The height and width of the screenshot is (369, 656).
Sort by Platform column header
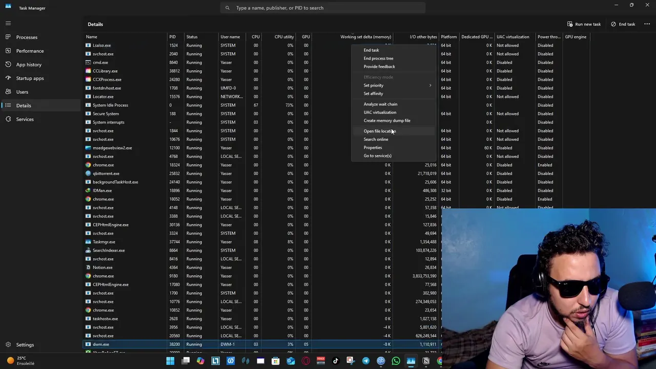[449, 37]
